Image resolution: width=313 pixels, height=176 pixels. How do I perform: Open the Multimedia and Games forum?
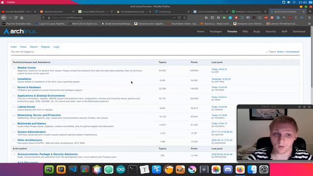pyautogui.click(x=32, y=124)
